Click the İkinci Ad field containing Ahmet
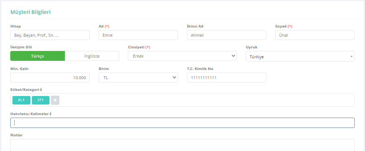The width and height of the screenshot is (365, 151). tap(226, 35)
